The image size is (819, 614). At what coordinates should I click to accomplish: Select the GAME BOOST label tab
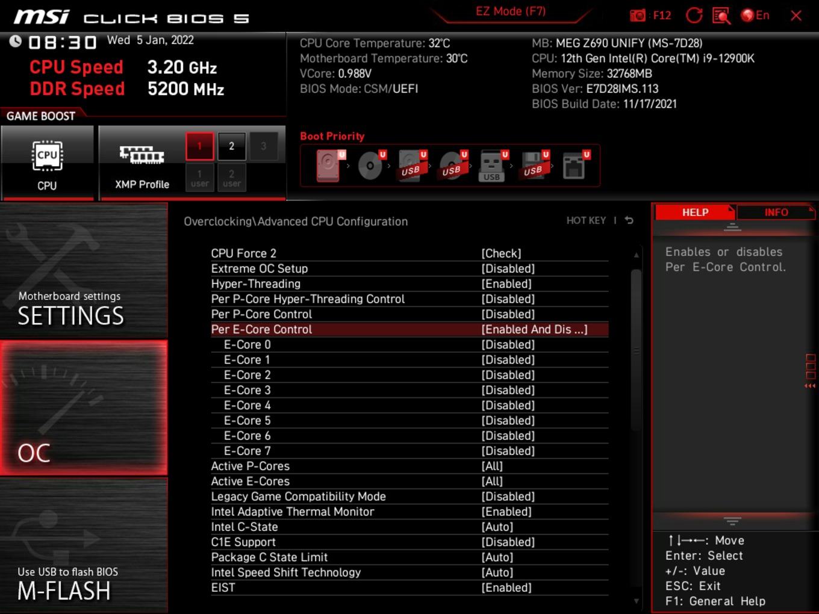click(41, 116)
